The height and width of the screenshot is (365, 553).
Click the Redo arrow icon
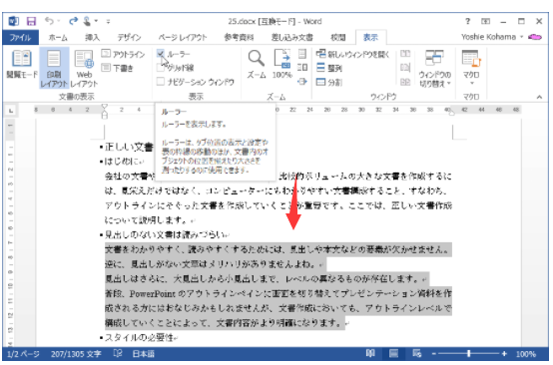click(x=73, y=21)
